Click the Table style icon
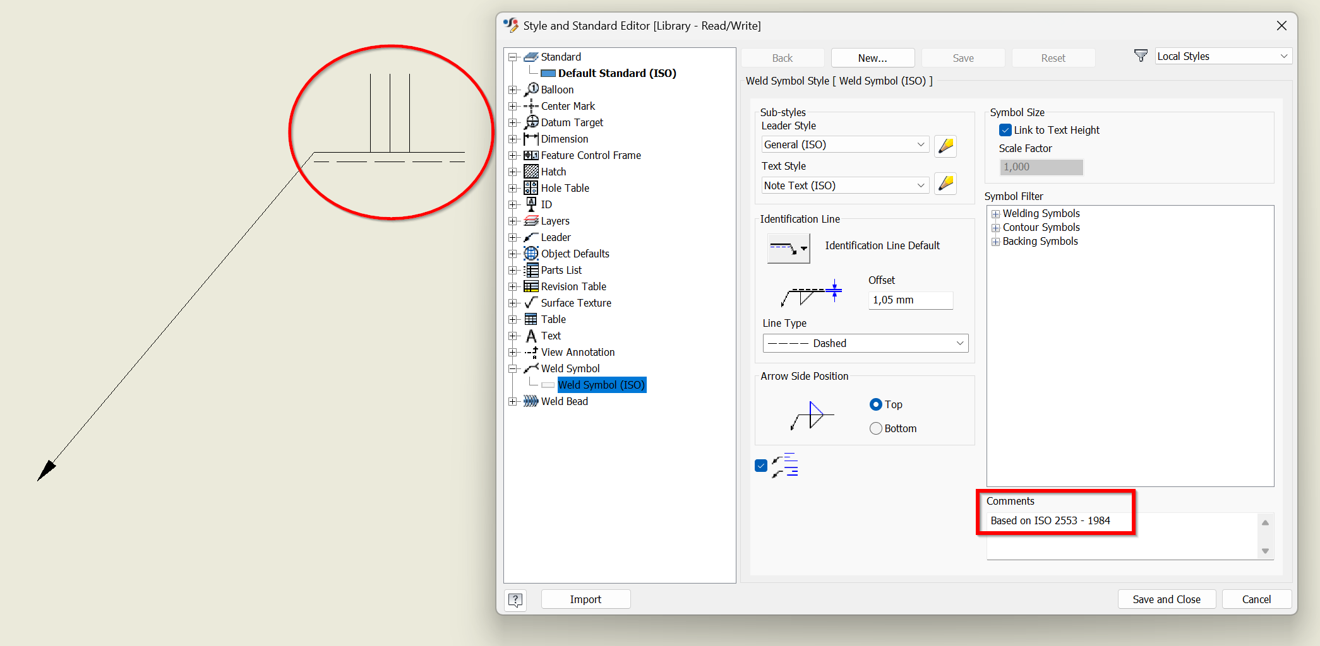 click(x=531, y=319)
